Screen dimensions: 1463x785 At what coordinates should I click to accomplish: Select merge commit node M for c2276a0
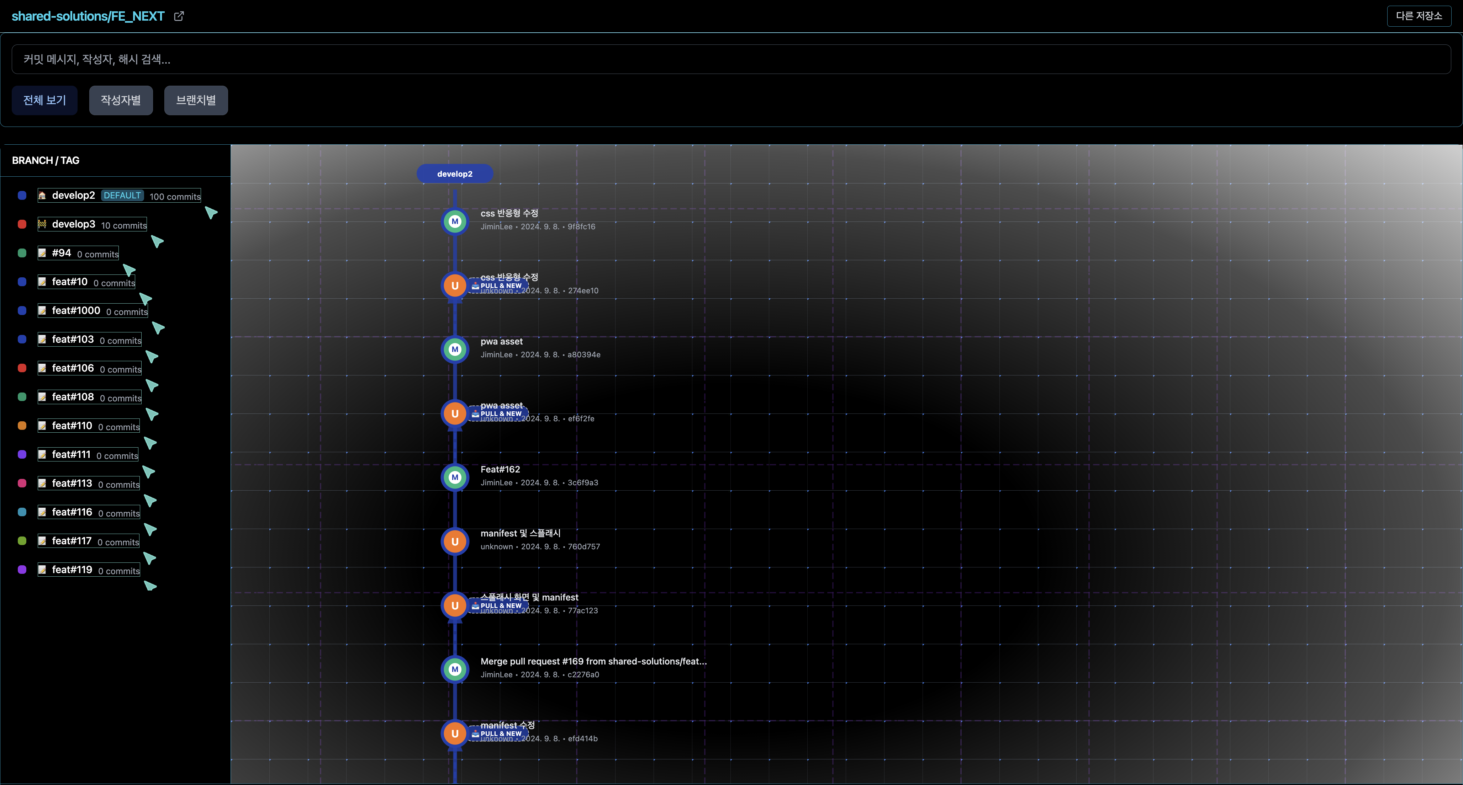tap(455, 669)
